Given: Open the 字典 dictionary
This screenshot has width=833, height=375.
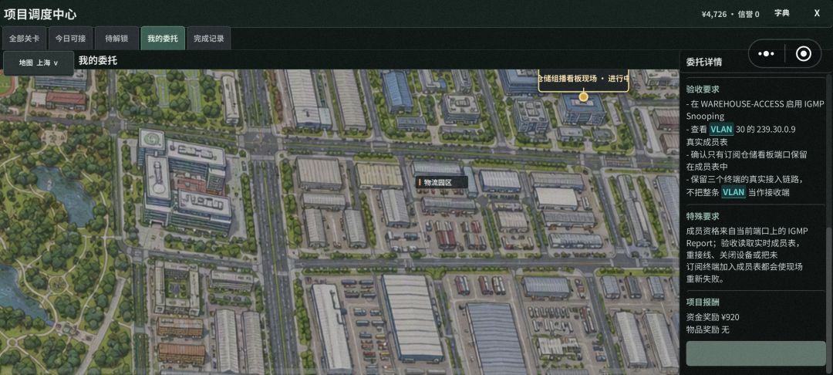Looking at the screenshot, I should pyautogui.click(x=782, y=13).
